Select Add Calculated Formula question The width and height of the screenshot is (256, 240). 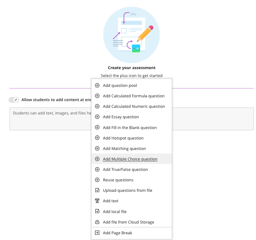[x=134, y=96]
